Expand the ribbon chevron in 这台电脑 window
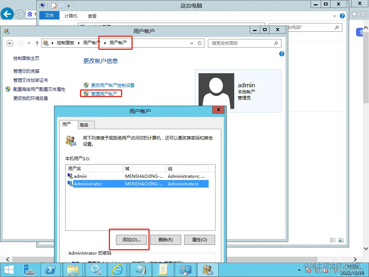Viewport: 369px width, 277px height. point(334,16)
